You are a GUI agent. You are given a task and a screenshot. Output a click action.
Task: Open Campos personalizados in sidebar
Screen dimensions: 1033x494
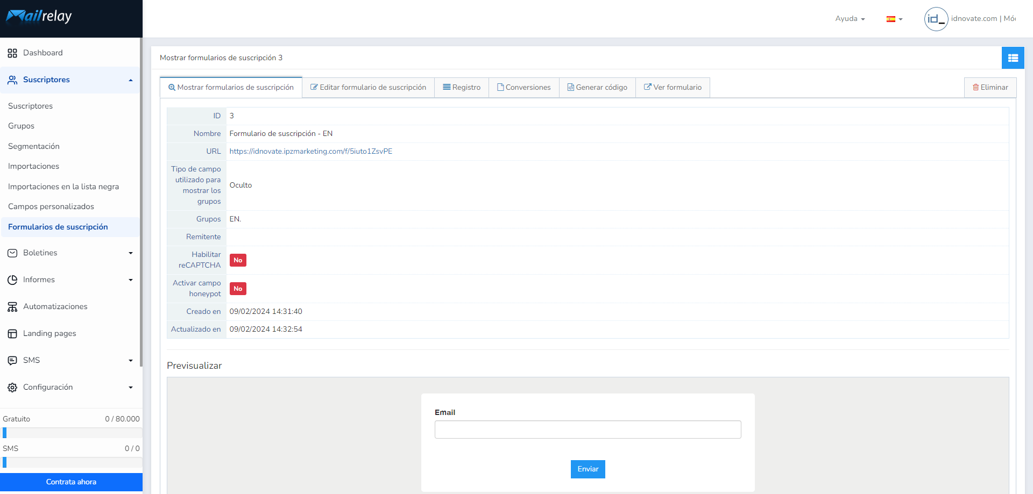point(51,207)
